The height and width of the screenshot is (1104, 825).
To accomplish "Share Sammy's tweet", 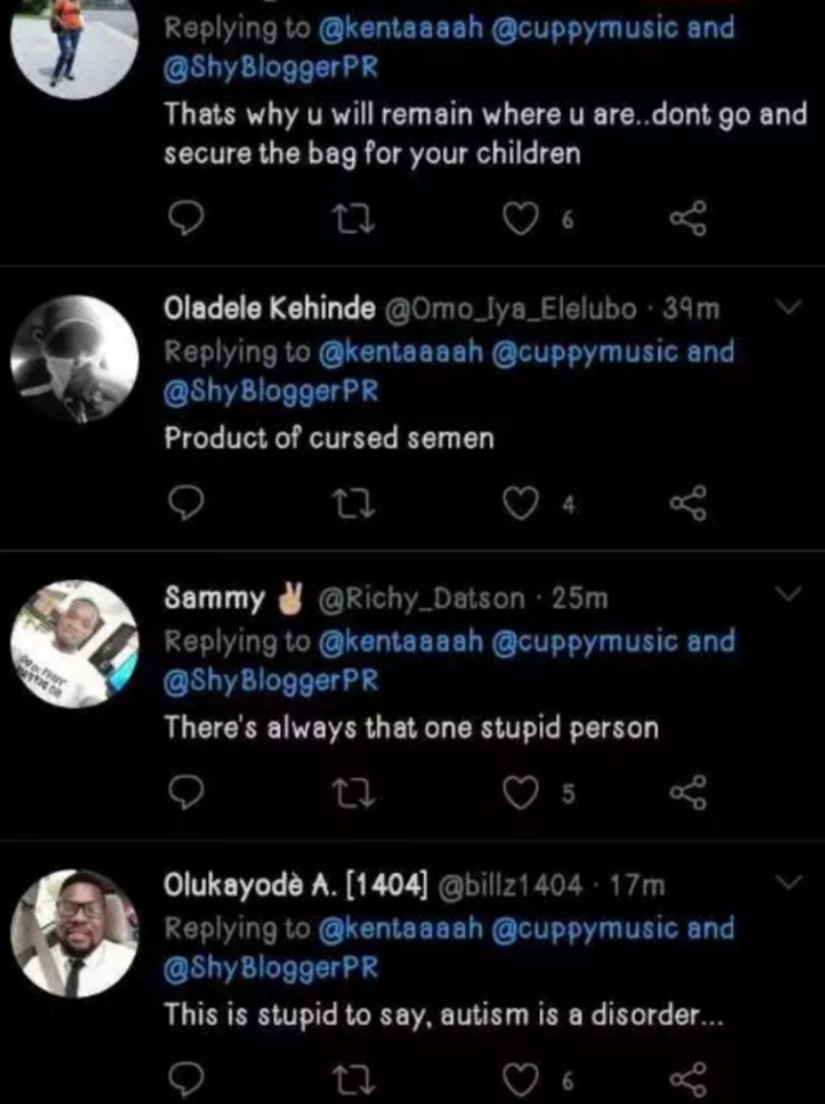I will pyautogui.click(x=688, y=793).
